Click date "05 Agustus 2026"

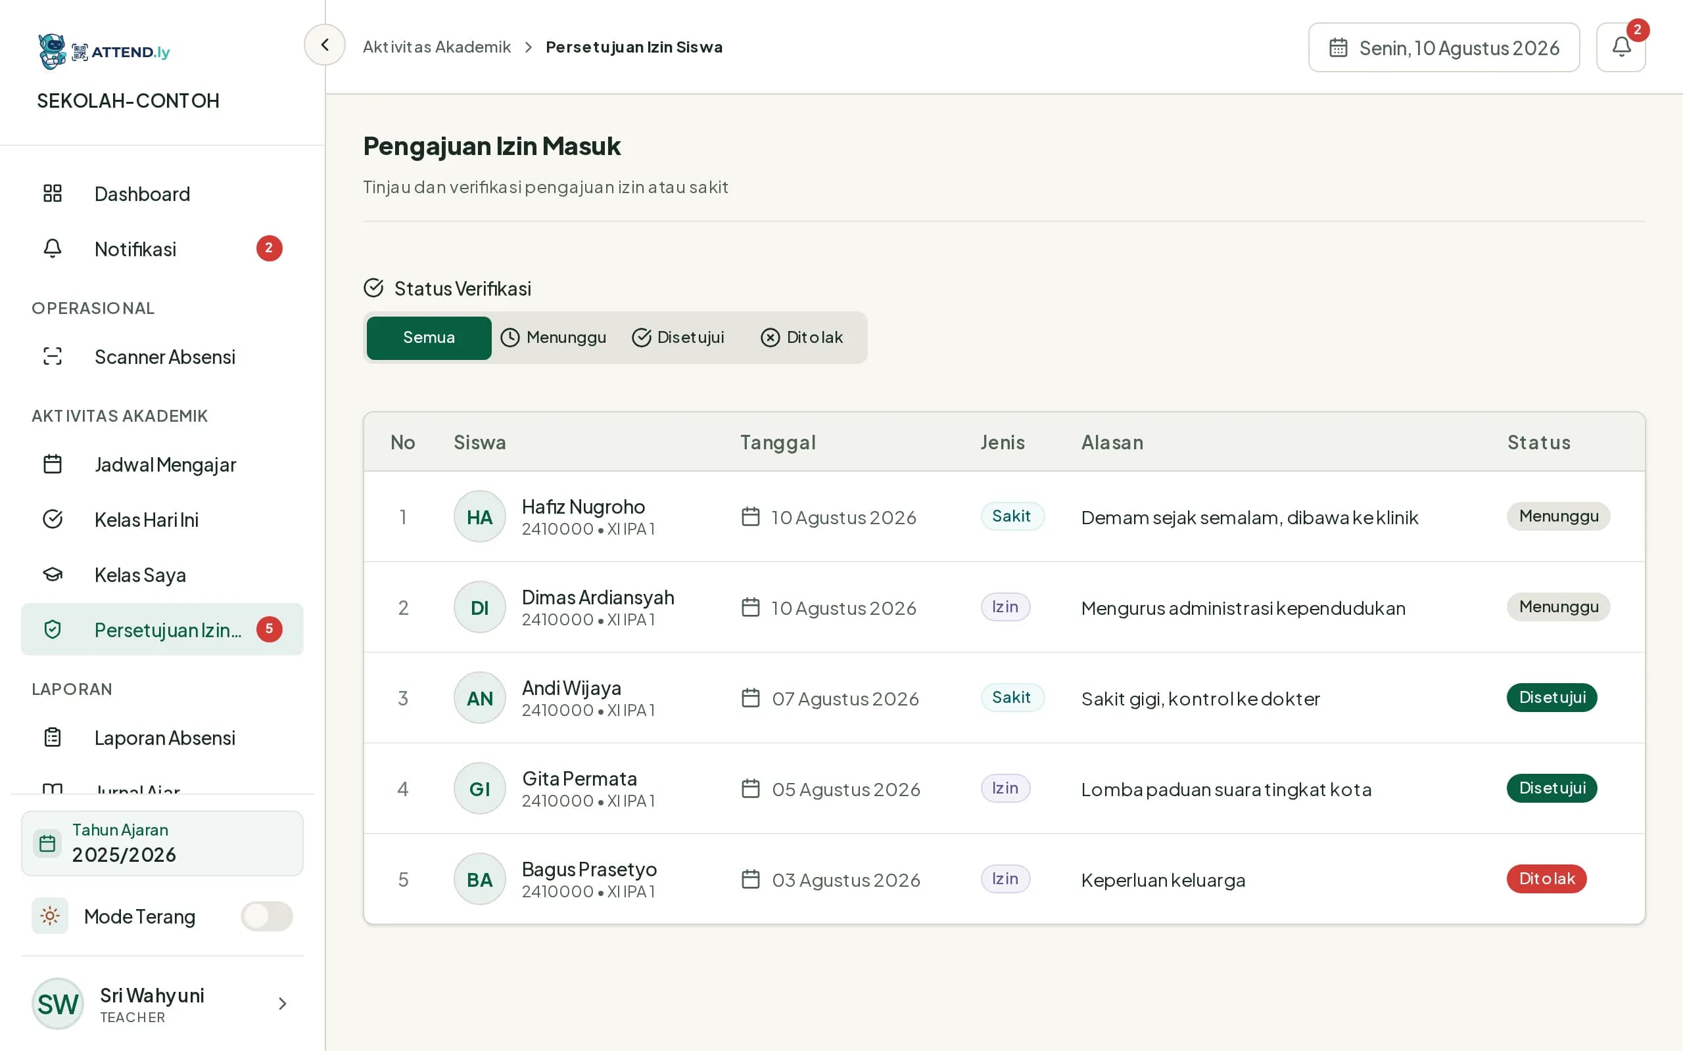845,789
